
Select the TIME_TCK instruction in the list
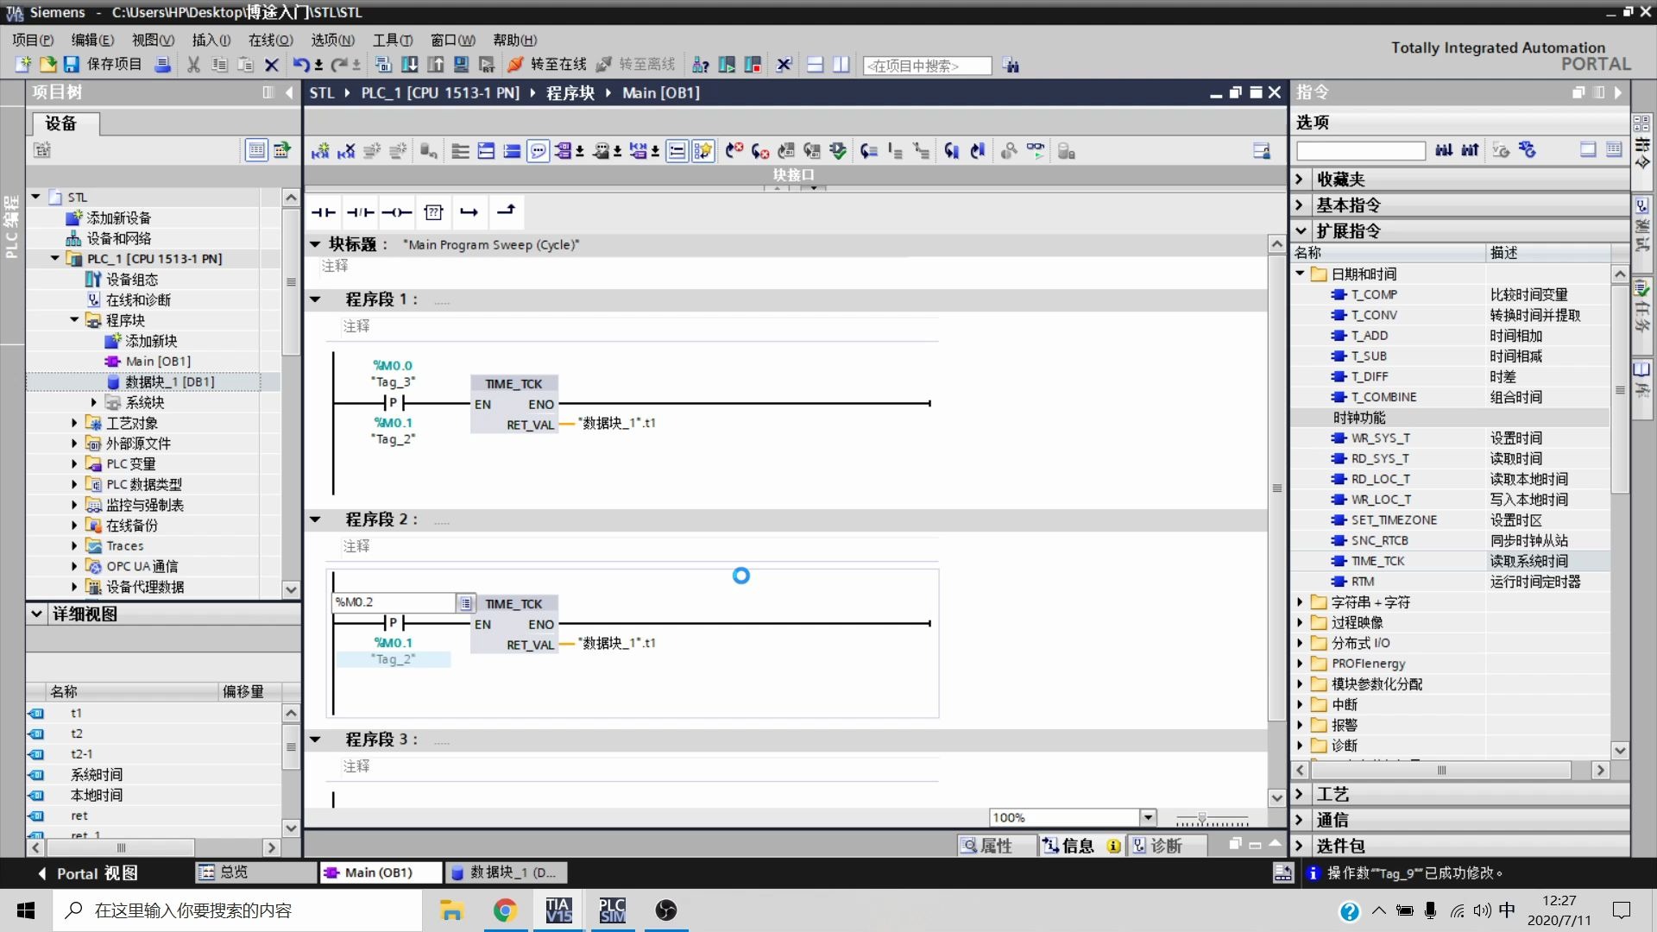pyautogui.click(x=1377, y=561)
